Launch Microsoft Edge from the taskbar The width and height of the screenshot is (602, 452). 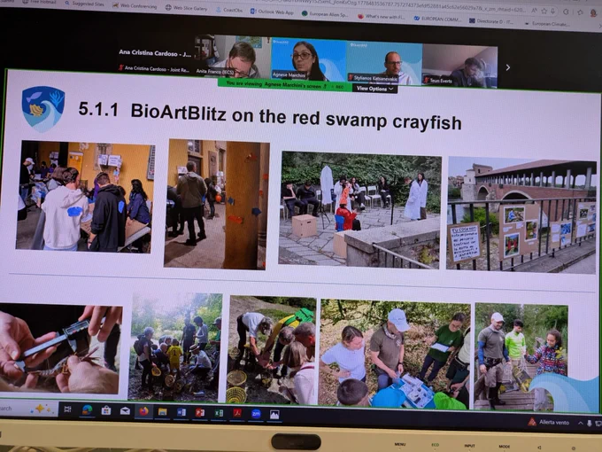pos(87,410)
